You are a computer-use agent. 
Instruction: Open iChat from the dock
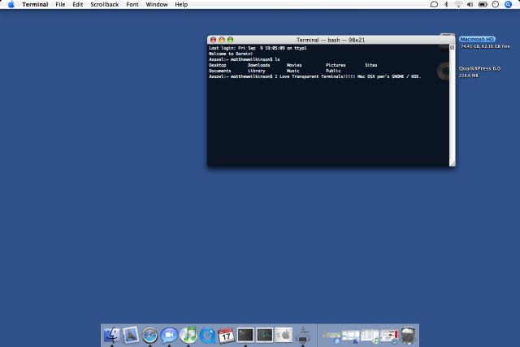tap(169, 335)
